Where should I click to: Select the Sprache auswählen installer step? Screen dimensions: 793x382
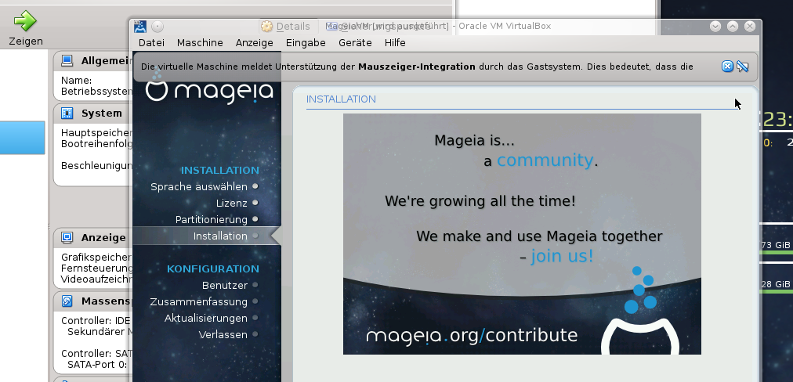[205, 186]
